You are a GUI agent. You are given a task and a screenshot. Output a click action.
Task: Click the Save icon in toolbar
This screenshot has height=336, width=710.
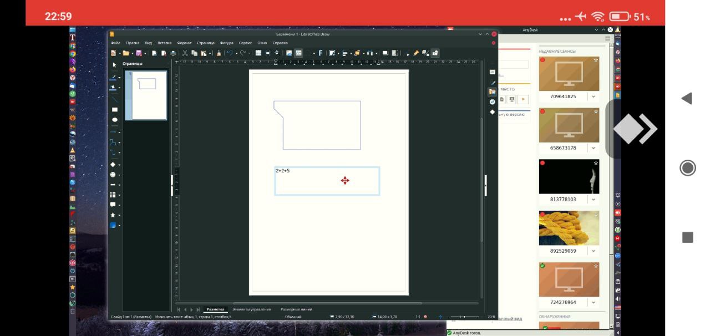click(138, 53)
